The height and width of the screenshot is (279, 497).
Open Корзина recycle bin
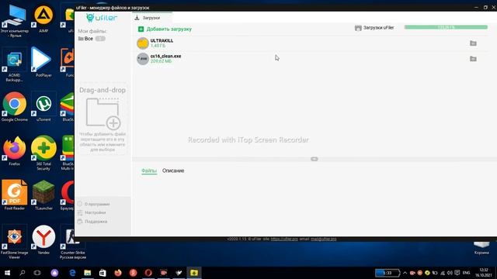(x=481, y=247)
